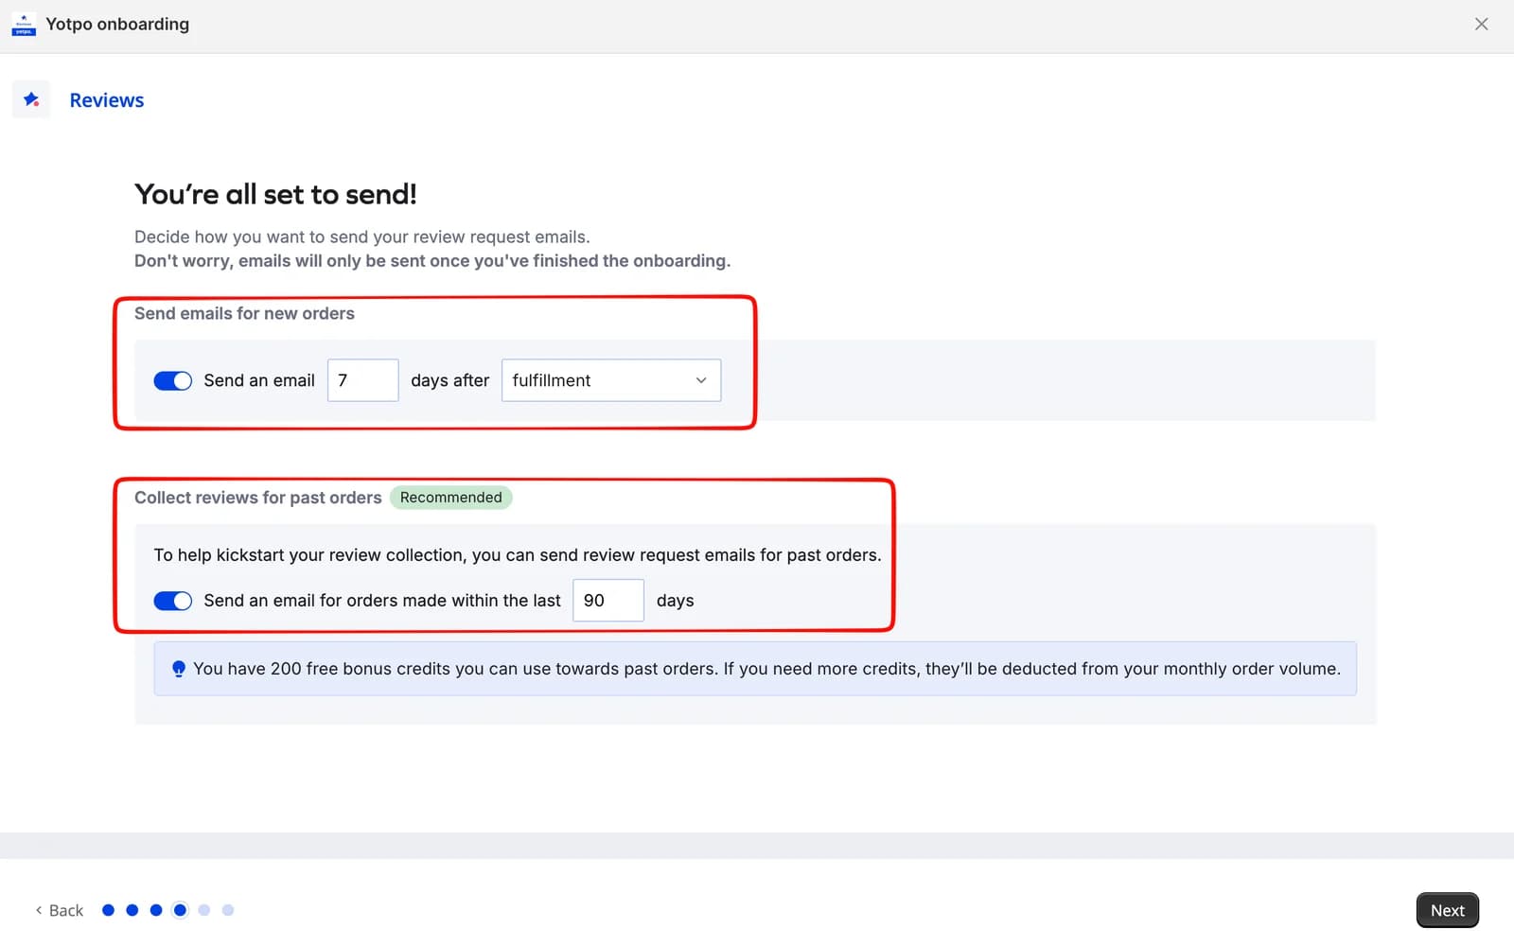The height and width of the screenshot is (946, 1514).
Task: Click the days-after number field showing 7
Action: tap(362, 380)
